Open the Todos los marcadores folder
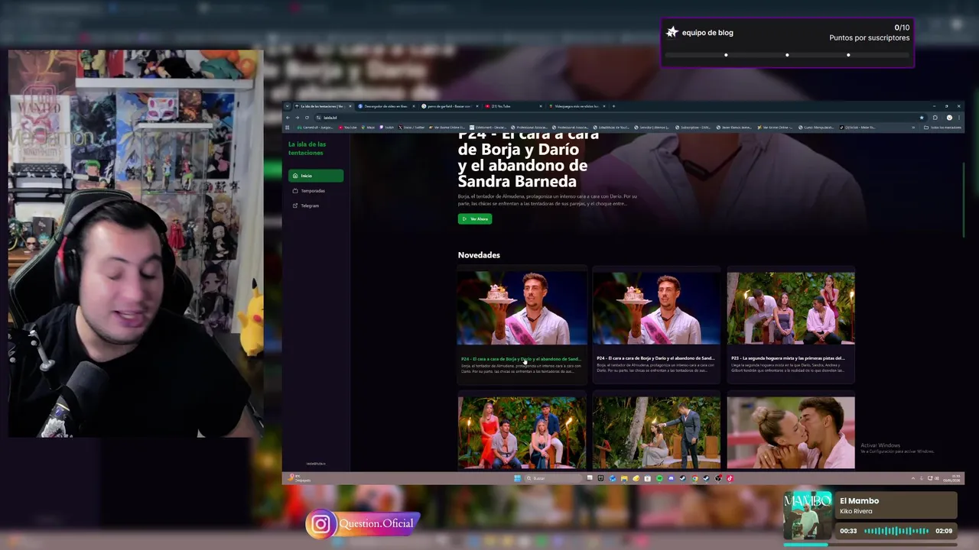The width and height of the screenshot is (979, 550). pyautogui.click(x=942, y=128)
